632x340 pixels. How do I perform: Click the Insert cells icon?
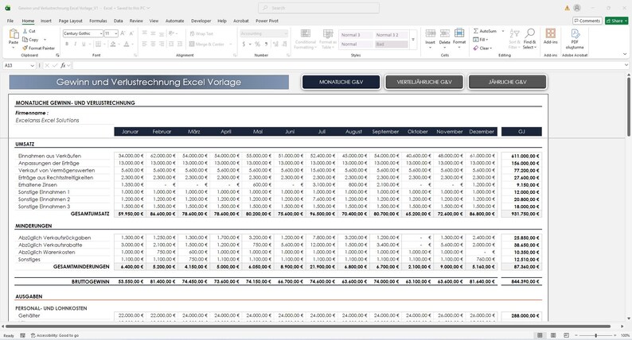(x=430, y=33)
